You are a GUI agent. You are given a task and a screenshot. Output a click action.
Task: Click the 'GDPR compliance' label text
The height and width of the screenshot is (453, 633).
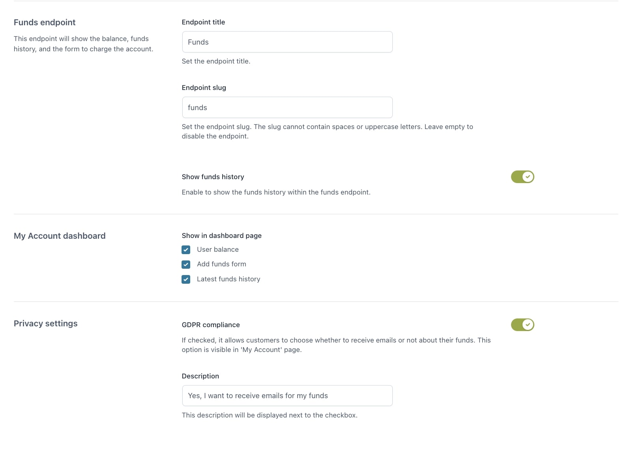(211, 325)
